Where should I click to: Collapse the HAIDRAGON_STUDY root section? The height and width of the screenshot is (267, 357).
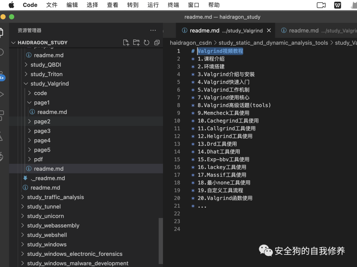click(x=14, y=43)
